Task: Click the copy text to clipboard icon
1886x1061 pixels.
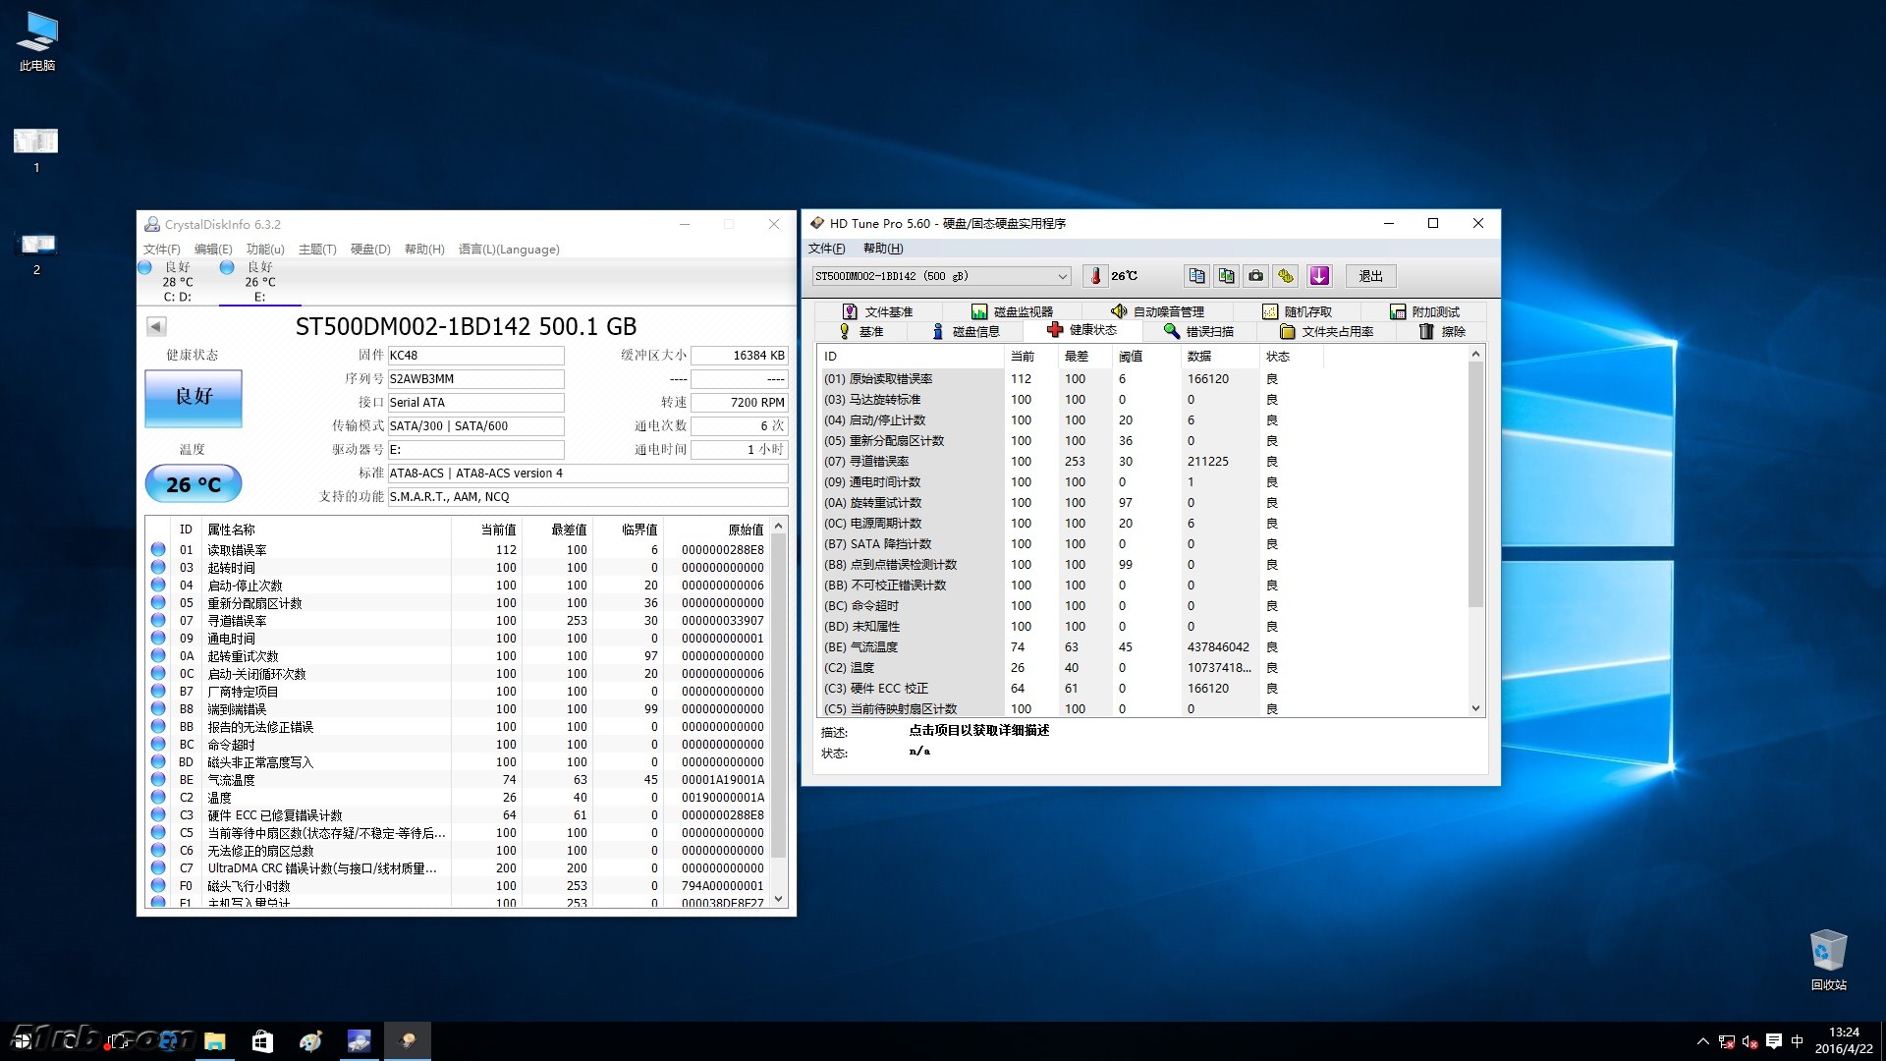Action: 1196,276
